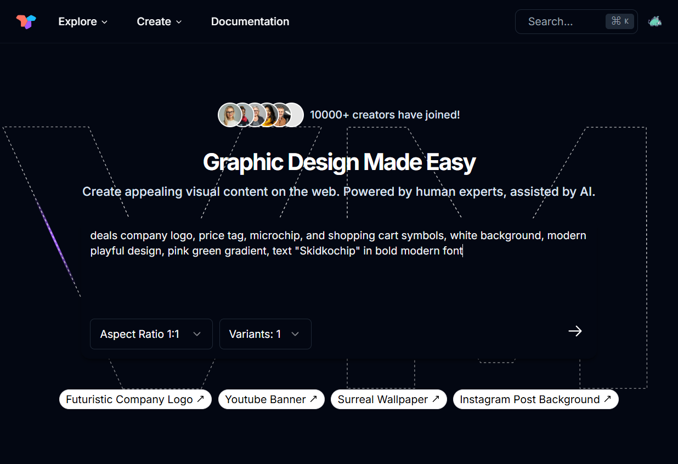
Task: Open the Aspect Ratio 1:1 dropdown
Action: pos(151,334)
